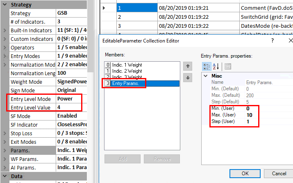
Task: Click the row selector arrow beside row 1
Action: tap(104, 8)
